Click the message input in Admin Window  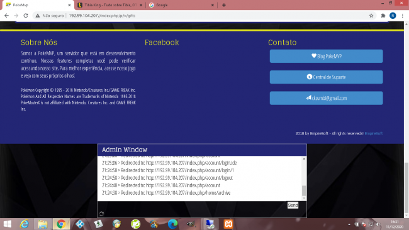(x=193, y=205)
